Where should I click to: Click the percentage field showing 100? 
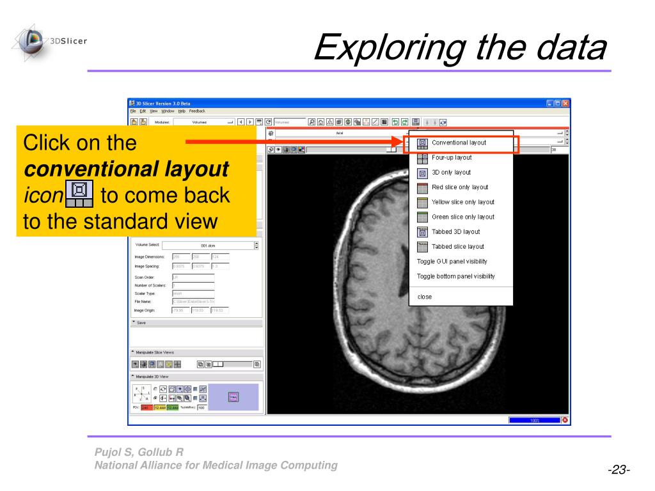click(201, 408)
